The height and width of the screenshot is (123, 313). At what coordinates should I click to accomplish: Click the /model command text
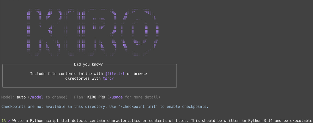click(x=37, y=97)
